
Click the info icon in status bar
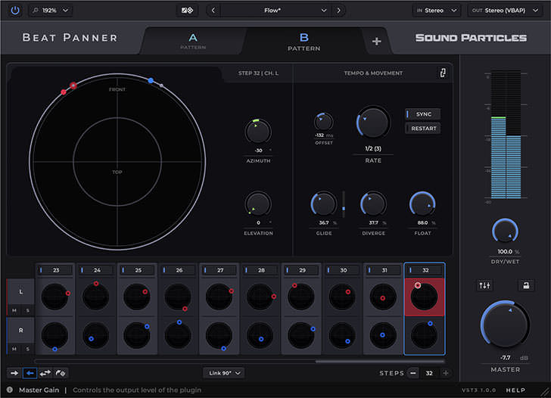pyautogui.click(x=10, y=390)
